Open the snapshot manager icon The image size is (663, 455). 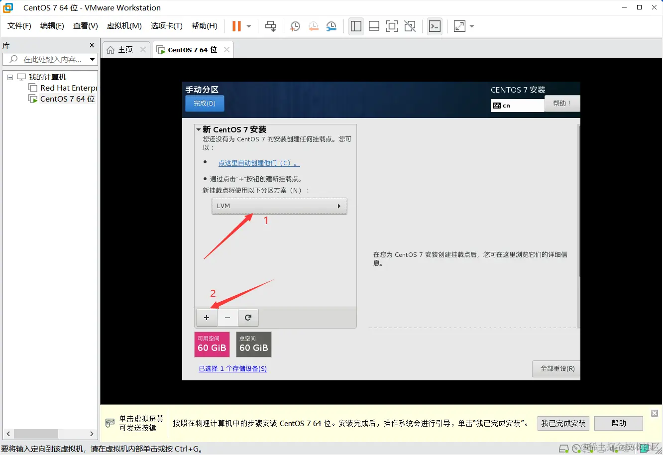click(331, 26)
